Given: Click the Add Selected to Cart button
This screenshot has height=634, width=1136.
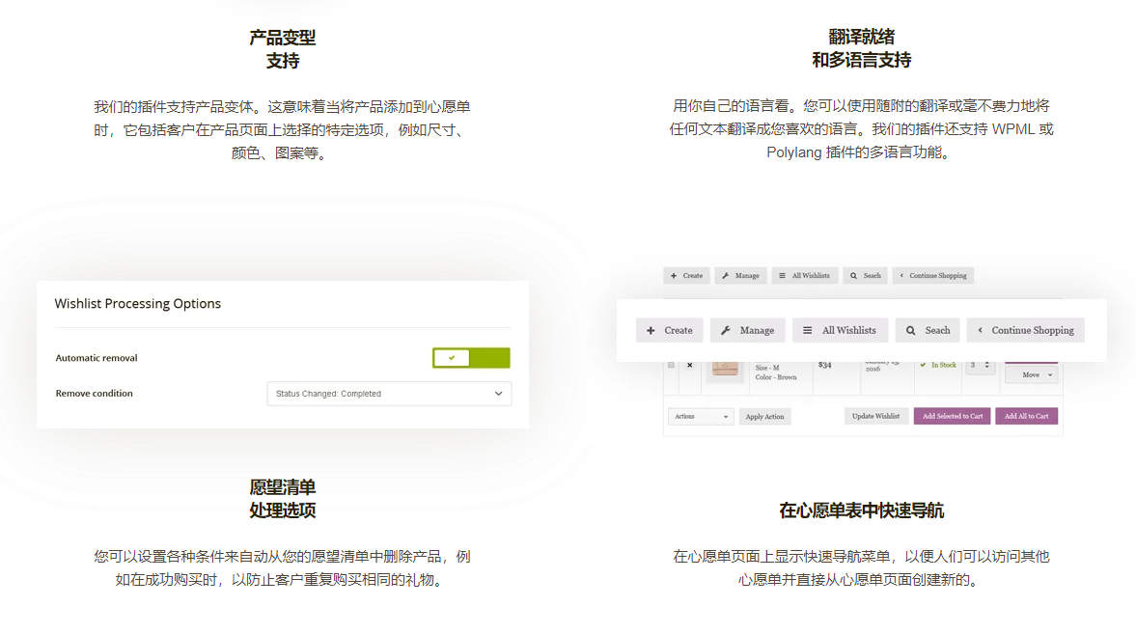Looking at the screenshot, I should (x=952, y=416).
